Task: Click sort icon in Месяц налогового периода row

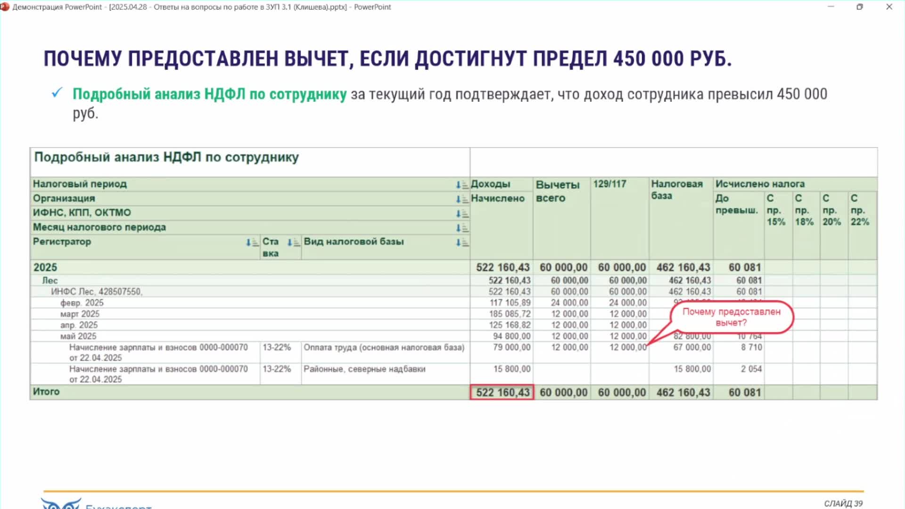Action: click(461, 228)
